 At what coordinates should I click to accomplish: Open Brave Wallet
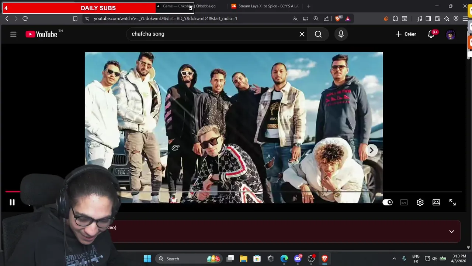pos(438,18)
